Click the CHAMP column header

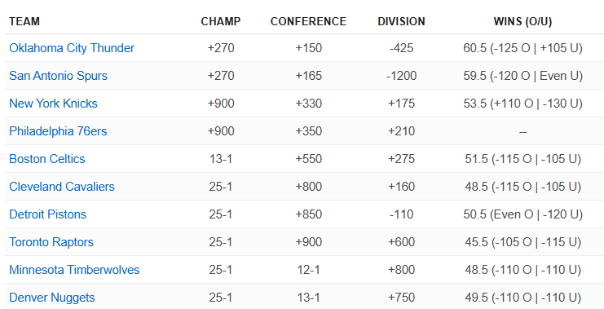coord(221,21)
